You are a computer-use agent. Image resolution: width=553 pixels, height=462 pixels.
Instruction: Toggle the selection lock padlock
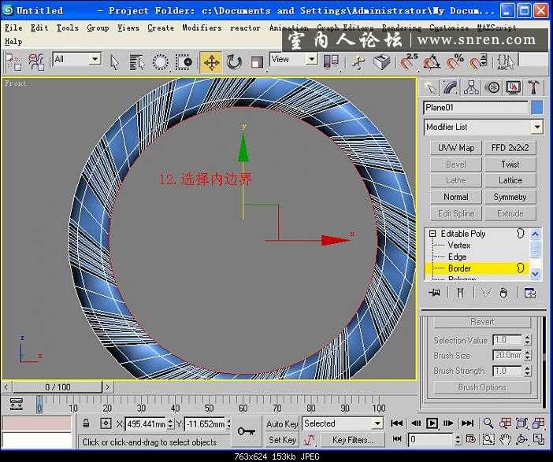click(86, 423)
